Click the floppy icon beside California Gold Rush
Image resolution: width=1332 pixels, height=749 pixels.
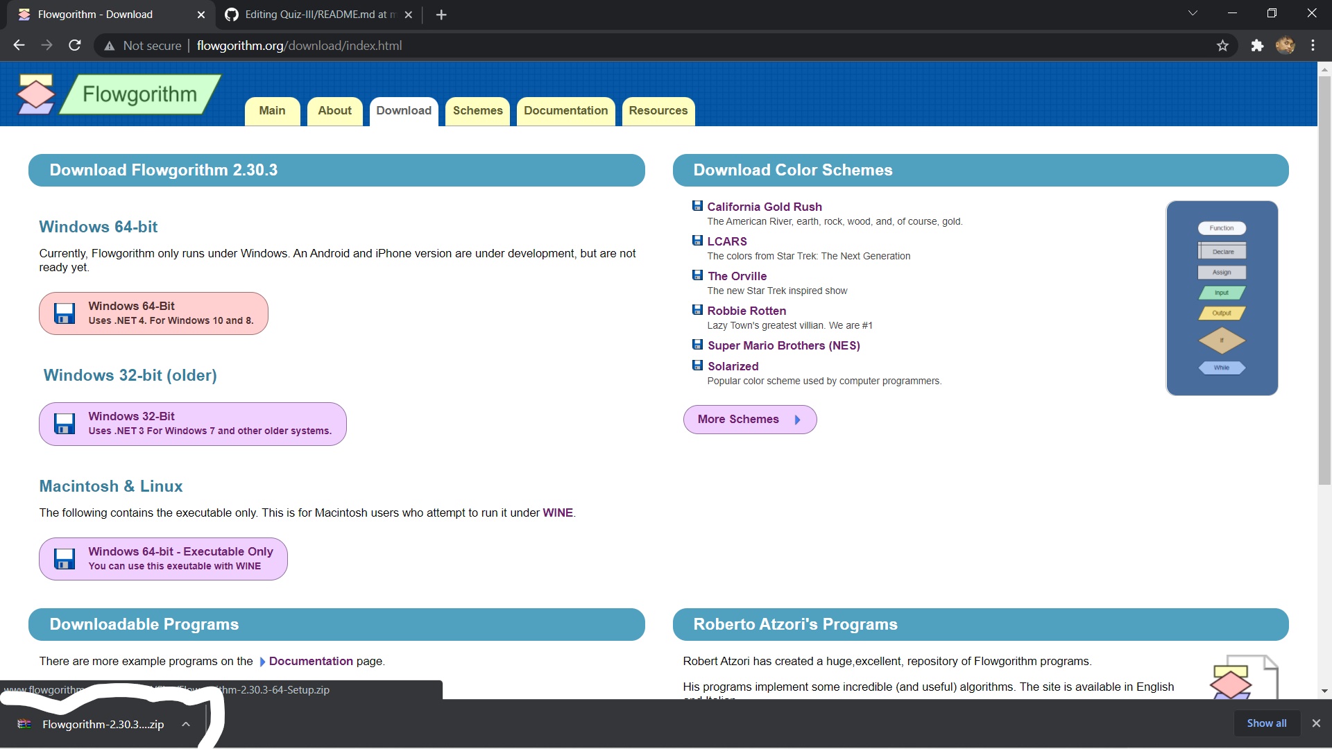pos(697,206)
